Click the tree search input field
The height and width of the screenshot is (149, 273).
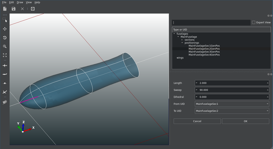coord(211,22)
